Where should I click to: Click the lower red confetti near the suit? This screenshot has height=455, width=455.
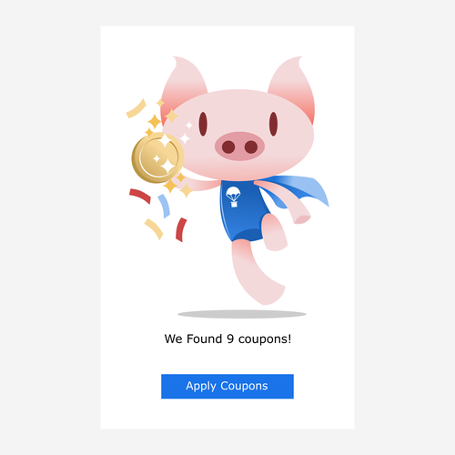(181, 229)
